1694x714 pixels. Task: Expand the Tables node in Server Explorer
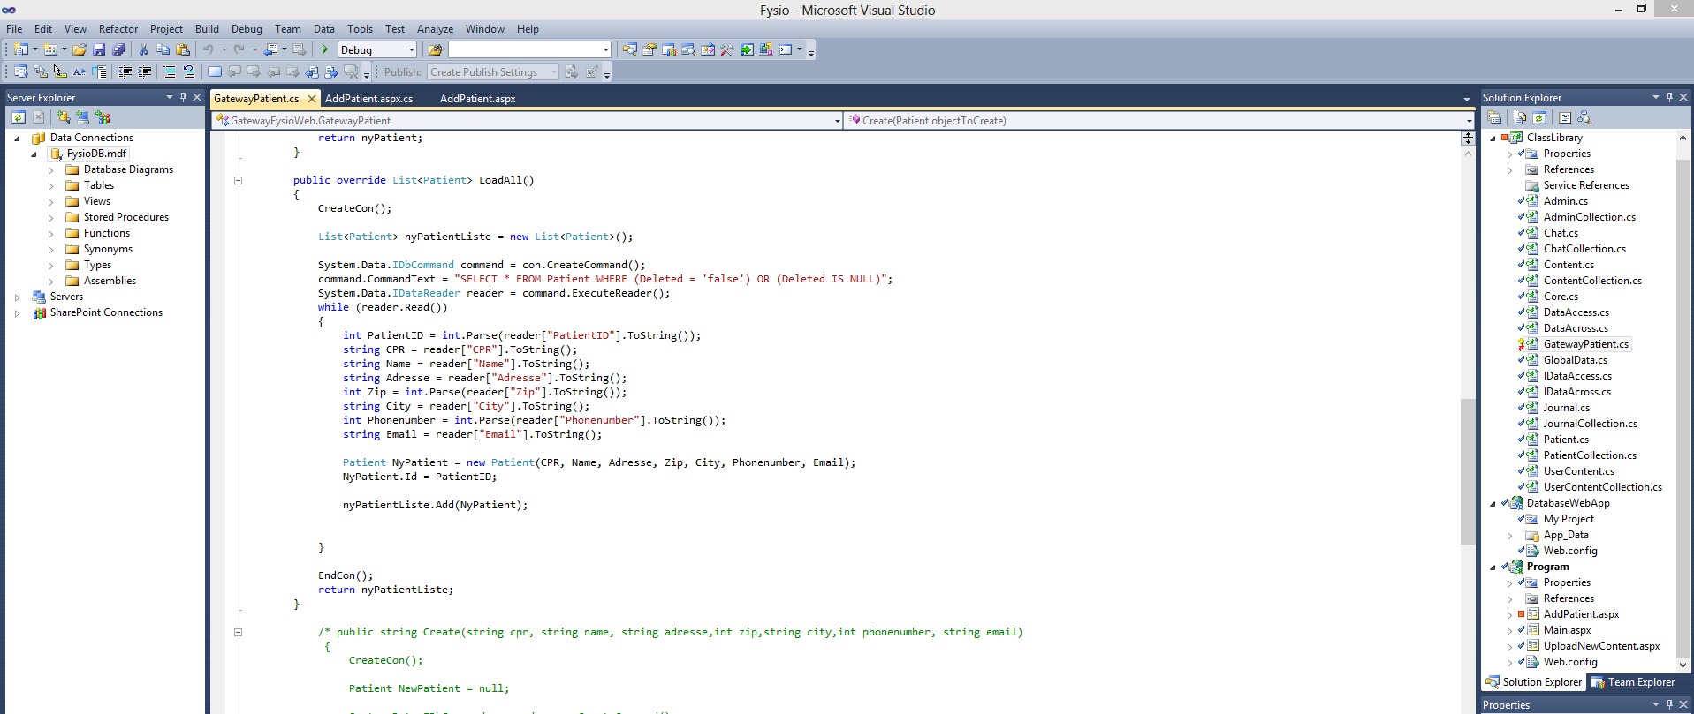50,185
